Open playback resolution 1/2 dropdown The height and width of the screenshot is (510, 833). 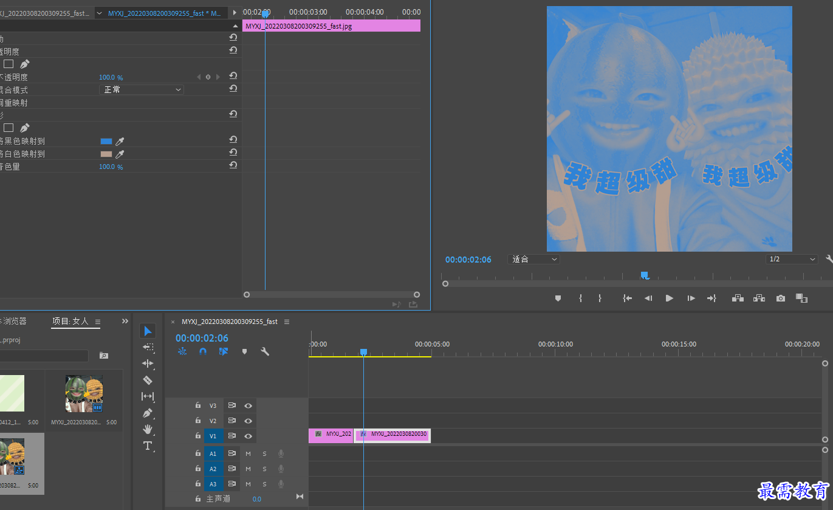(x=792, y=259)
